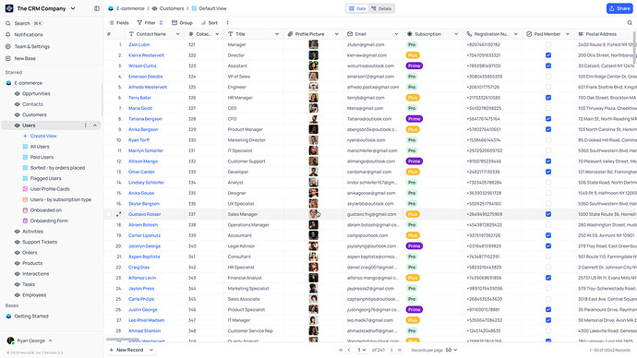The image size is (637, 358).
Task: Click the New Record button
Action: [x=126, y=350]
